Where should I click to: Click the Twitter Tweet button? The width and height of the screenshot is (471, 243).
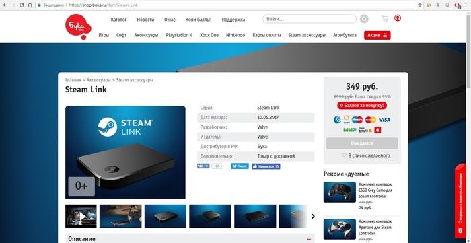pyautogui.click(x=240, y=166)
